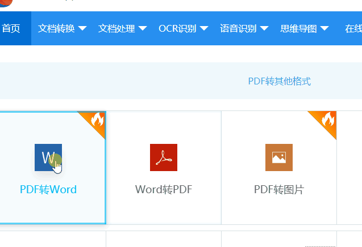Expand the 文档处理 dropdown arrow
This screenshot has height=247, width=362.
pyautogui.click(x=143, y=28)
